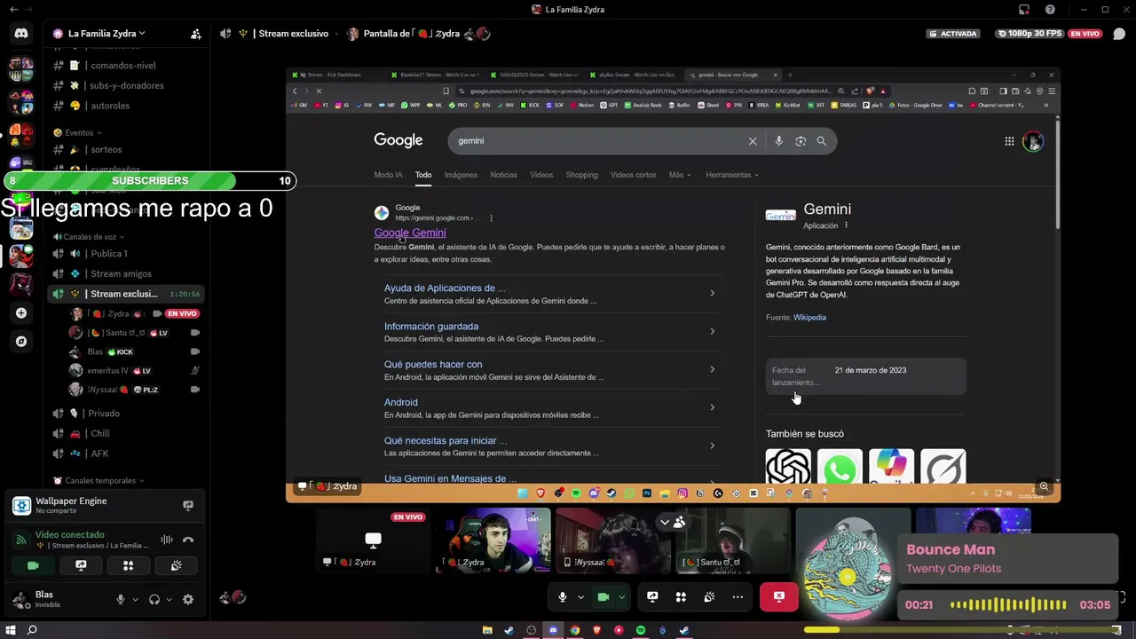Image resolution: width=1136 pixels, height=639 pixels.
Task: Open Herramientas dropdown on Google
Action: (732, 175)
